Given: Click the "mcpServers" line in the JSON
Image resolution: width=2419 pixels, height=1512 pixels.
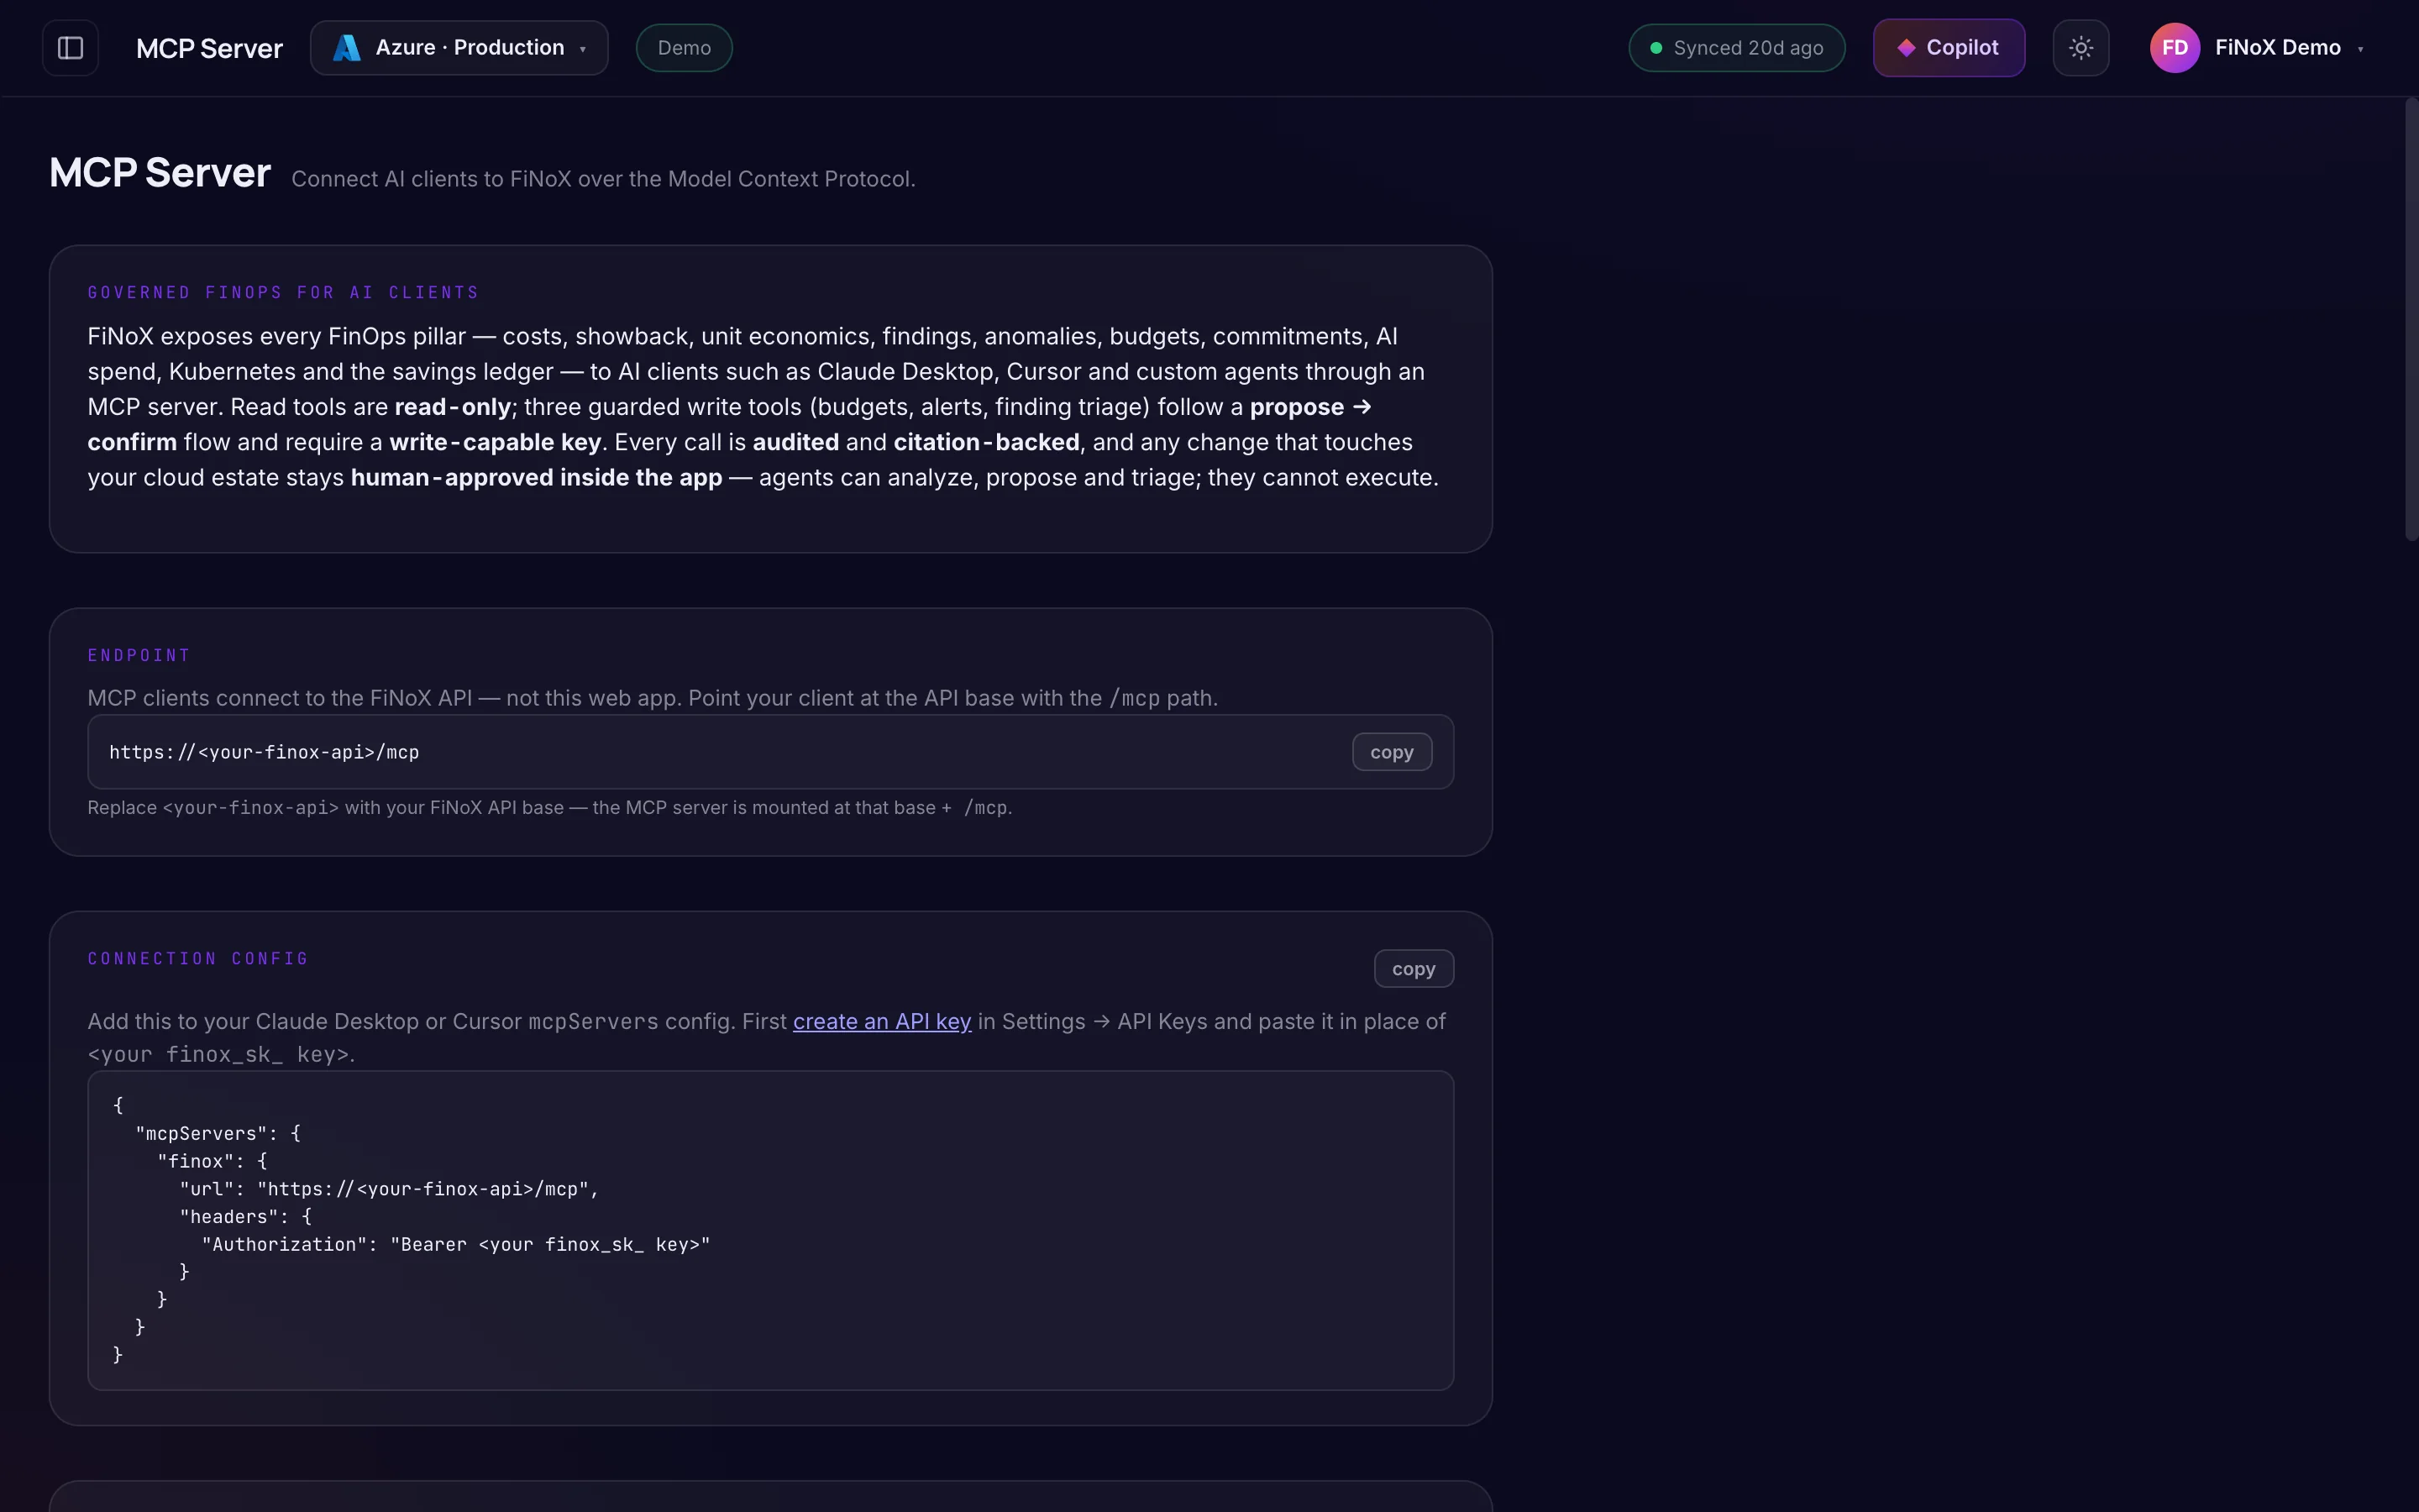Looking at the screenshot, I should 218,1133.
